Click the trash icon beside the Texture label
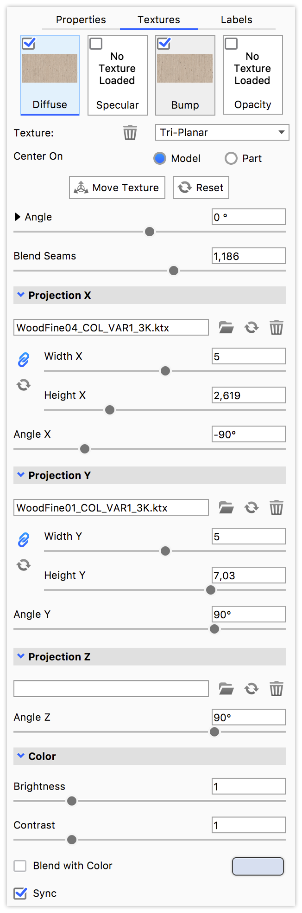This screenshot has width=302, height=913. pyautogui.click(x=130, y=133)
